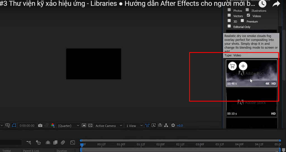The image size is (286, 152).
Task: Enable Frame Blending icon in timeline
Action: 56,142
